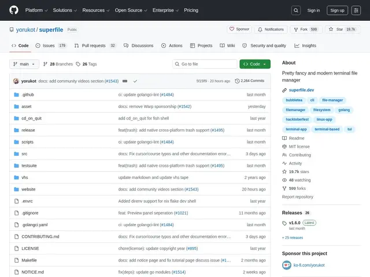Click the LICENSE file icon
The width and height of the screenshot is (370, 277).
pyautogui.click(x=16, y=249)
